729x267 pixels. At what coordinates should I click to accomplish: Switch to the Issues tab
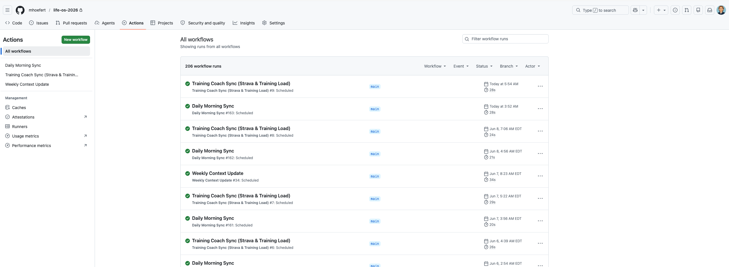point(39,23)
